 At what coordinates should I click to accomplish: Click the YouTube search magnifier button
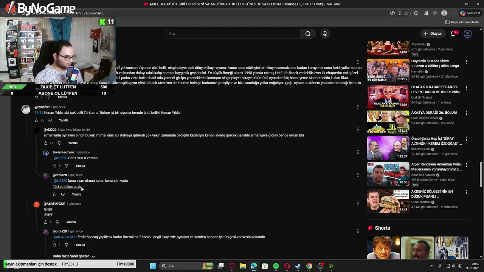click(308, 34)
